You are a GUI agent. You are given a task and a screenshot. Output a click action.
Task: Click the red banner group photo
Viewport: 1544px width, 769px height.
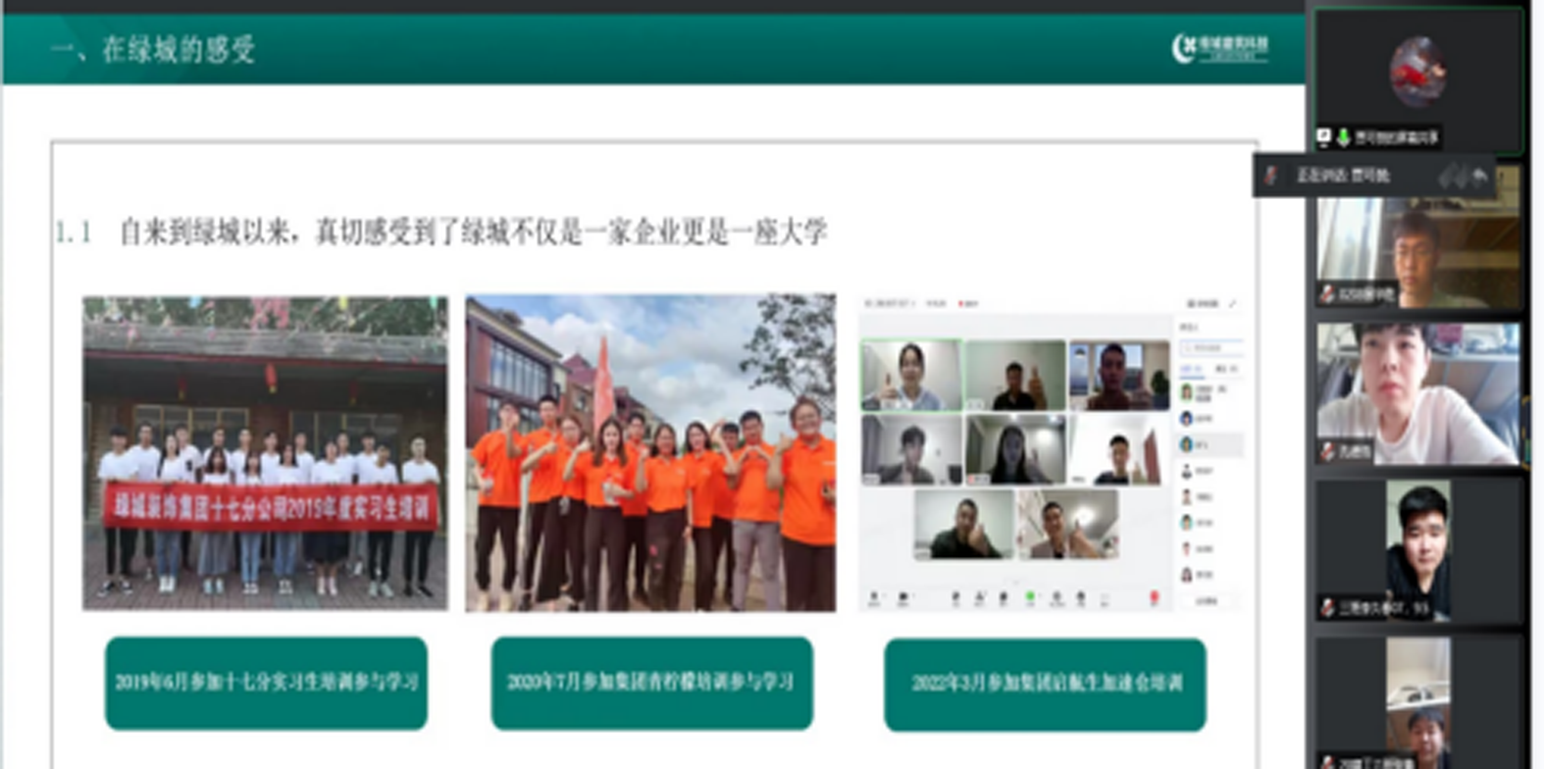[x=265, y=453]
